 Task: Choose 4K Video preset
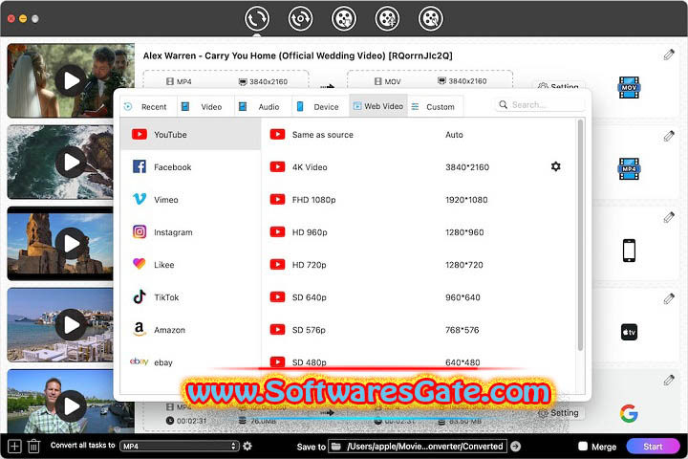point(419,167)
